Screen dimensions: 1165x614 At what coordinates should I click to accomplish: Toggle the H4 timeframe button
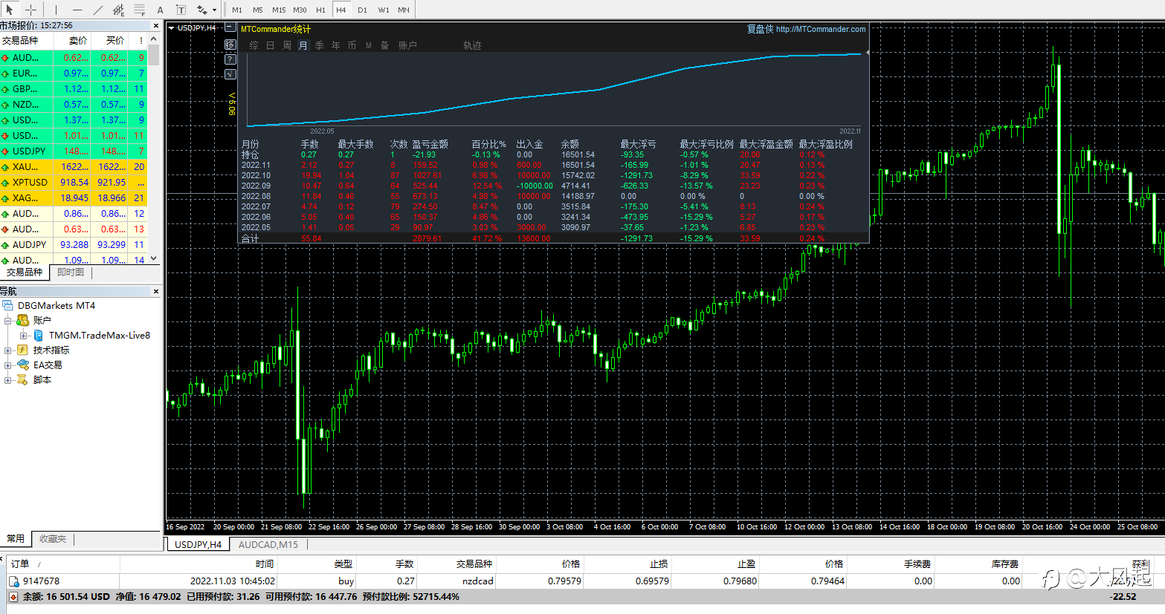point(341,10)
